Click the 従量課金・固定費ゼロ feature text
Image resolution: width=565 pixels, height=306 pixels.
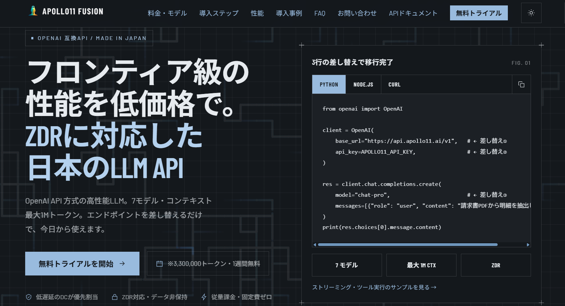[242, 297]
